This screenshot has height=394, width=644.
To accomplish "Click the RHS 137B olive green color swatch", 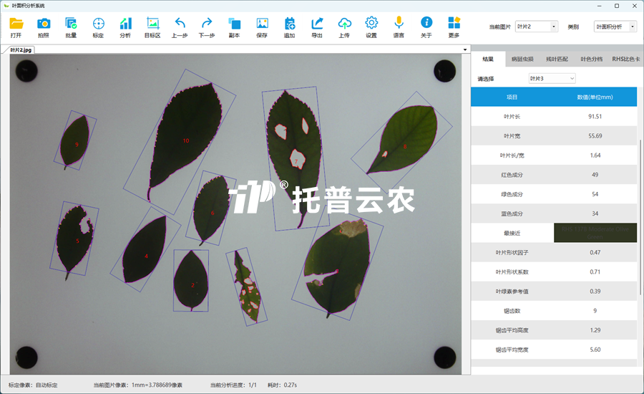I will [595, 233].
